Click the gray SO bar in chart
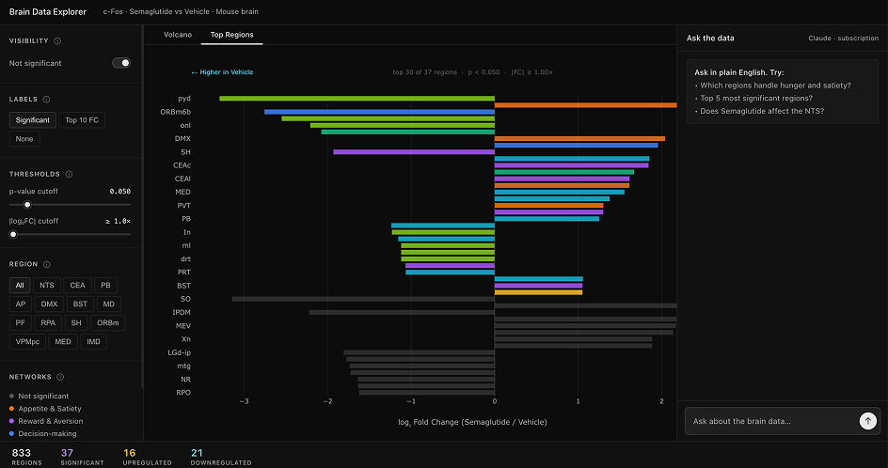Image resolution: width=888 pixels, height=468 pixels. click(x=363, y=299)
